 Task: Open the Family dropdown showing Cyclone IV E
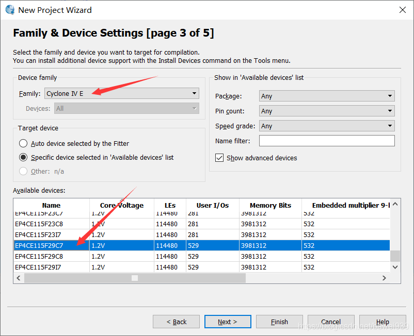(x=122, y=93)
